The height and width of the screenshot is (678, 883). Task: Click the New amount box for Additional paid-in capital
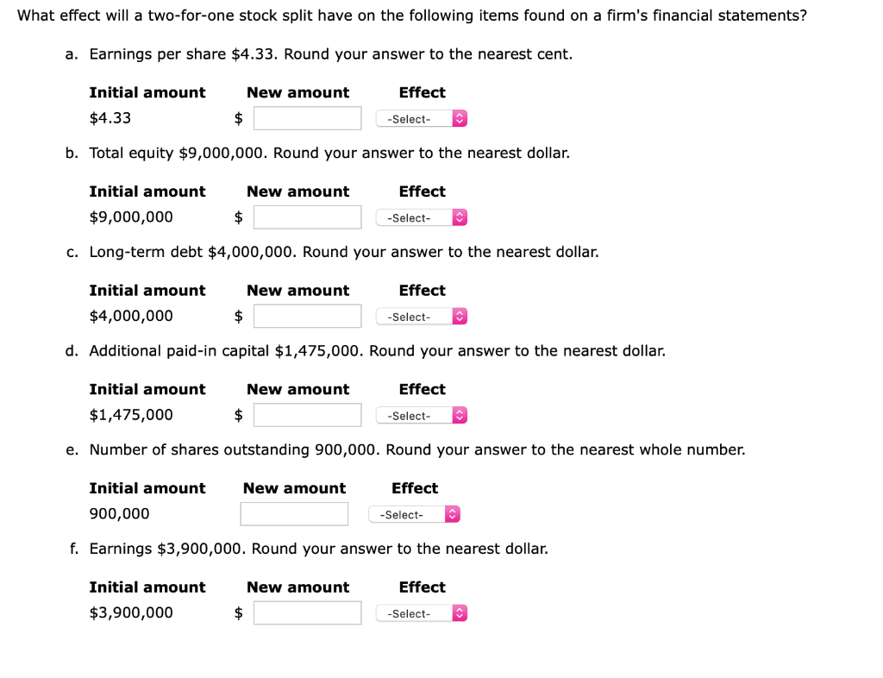pos(307,415)
